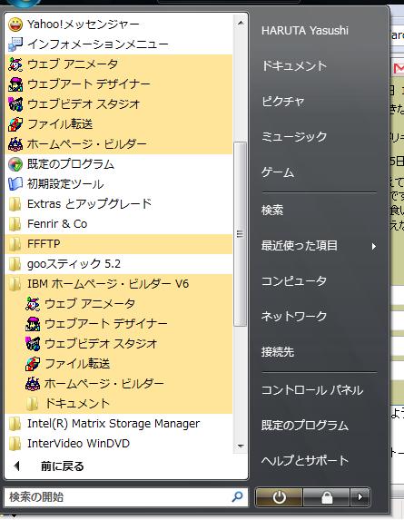Click the Yahoo! Messenger smiley icon
Image resolution: width=404 pixels, height=520 pixels.
(x=15, y=25)
